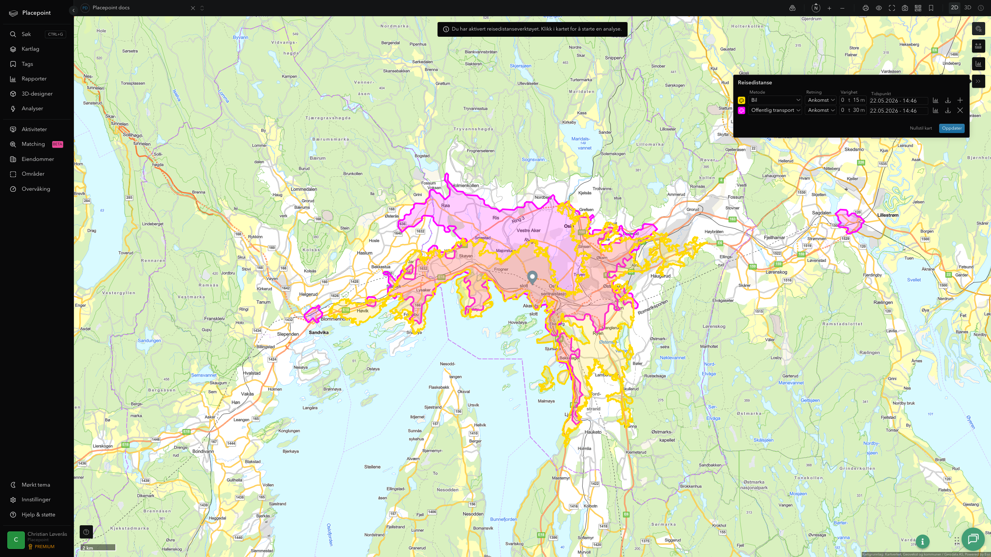The height and width of the screenshot is (557, 991).
Task: Open Ankomst direction dropdown in Bil row
Action: click(821, 100)
